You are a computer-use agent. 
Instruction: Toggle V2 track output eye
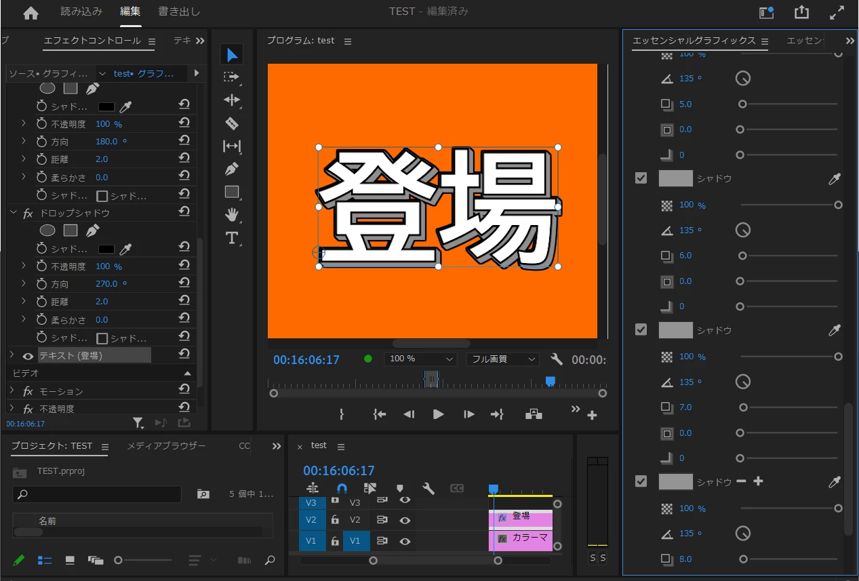pos(405,521)
